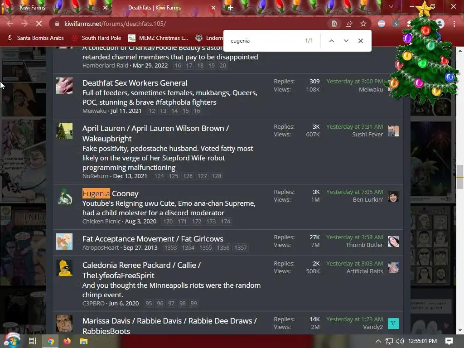
Task: Open a new browser tab
Action: (x=231, y=8)
